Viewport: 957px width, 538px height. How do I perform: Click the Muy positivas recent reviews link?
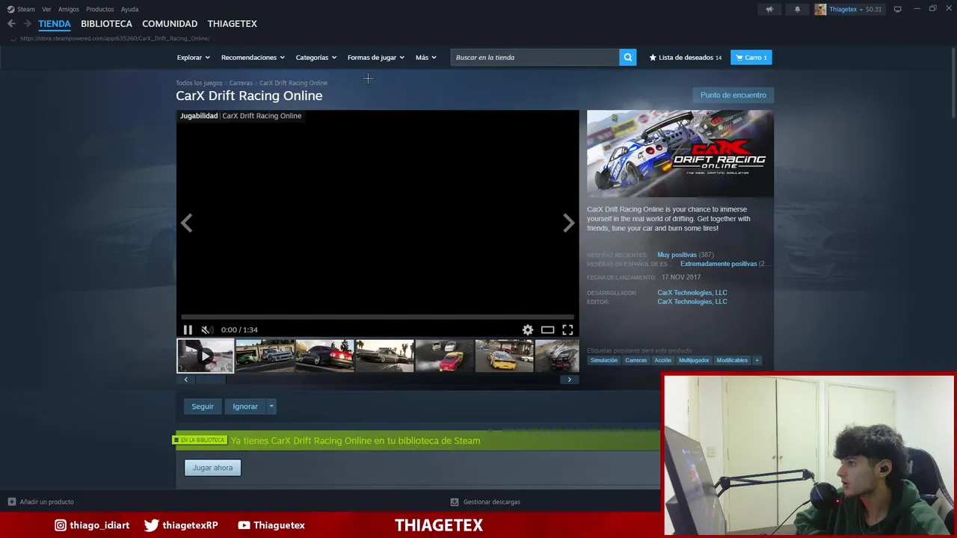pyautogui.click(x=677, y=255)
